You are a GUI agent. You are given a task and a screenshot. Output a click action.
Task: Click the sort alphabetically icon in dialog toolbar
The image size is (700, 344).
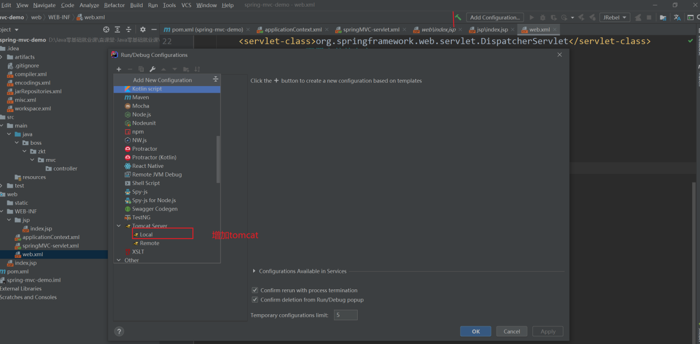pos(197,69)
